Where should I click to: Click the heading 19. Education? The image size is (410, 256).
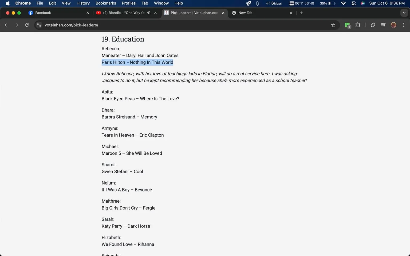click(123, 39)
